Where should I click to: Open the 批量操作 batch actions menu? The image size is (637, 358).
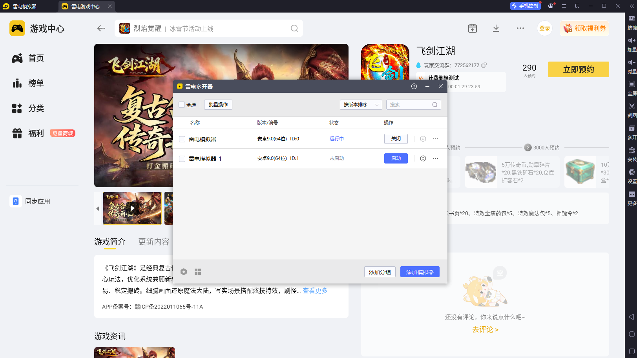pos(218,105)
